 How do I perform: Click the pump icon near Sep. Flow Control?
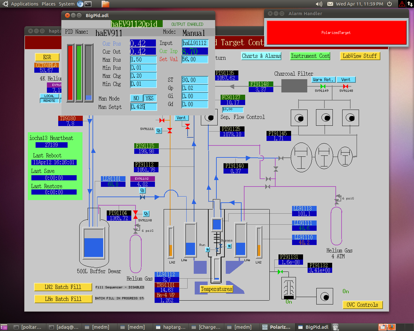[x=209, y=118]
